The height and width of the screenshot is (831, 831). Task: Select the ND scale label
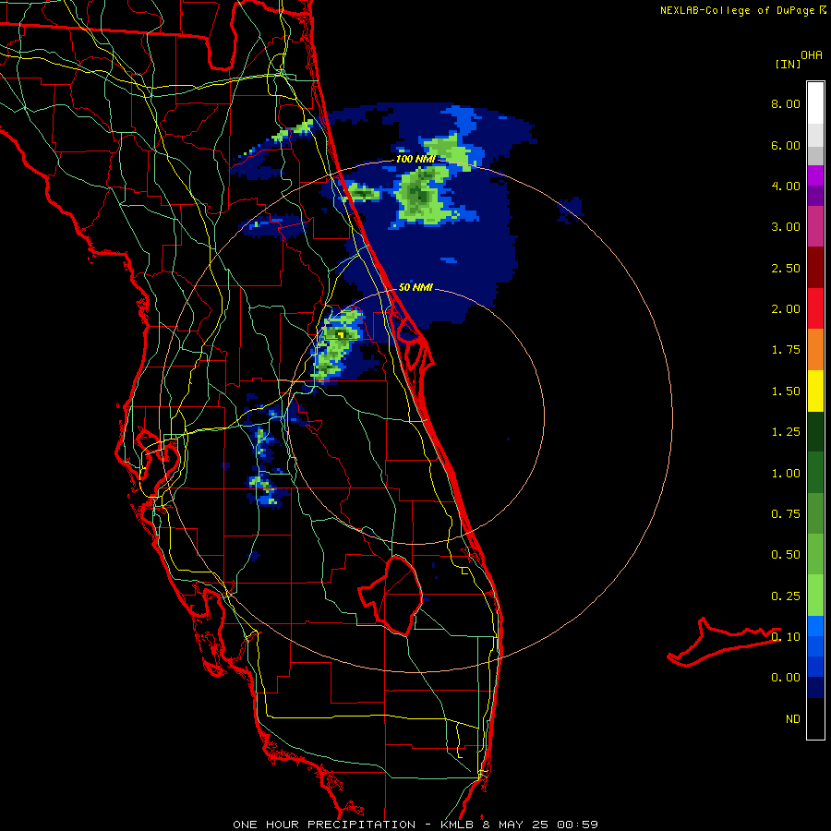pyautogui.click(x=793, y=719)
